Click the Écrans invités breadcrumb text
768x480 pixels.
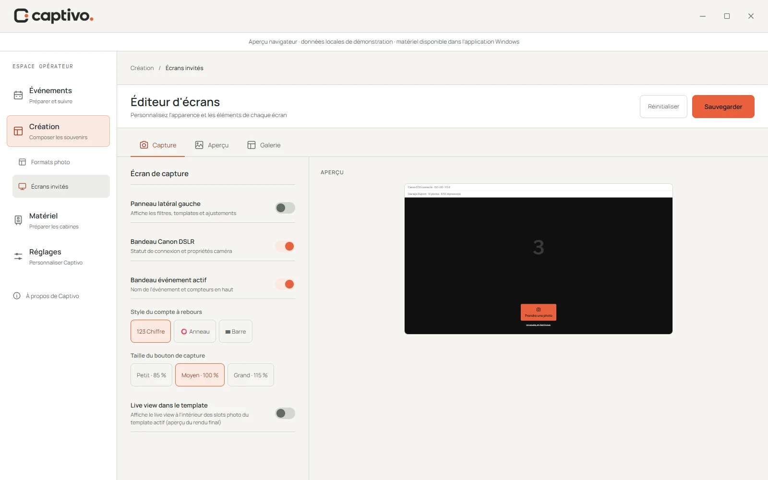click(x=184, y=68)
